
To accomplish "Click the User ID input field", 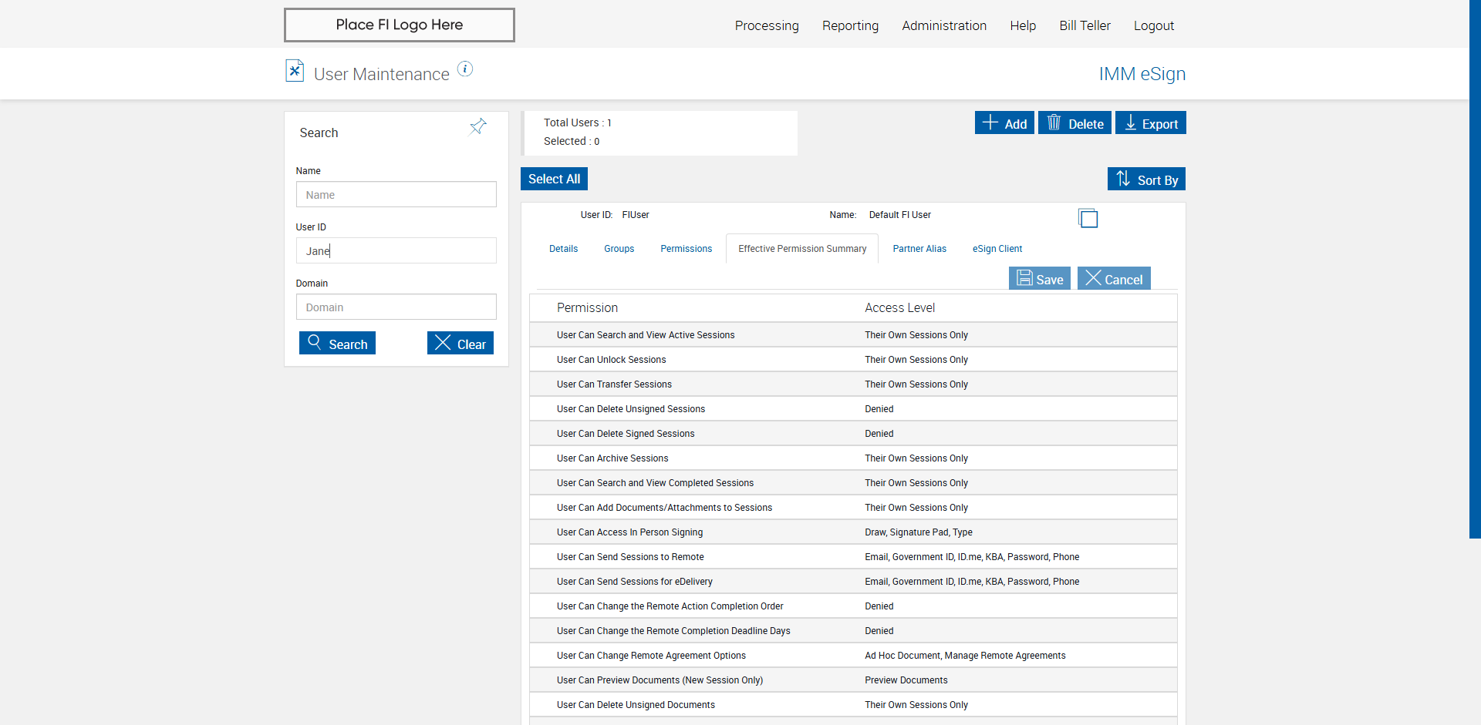I will (396, 250).
